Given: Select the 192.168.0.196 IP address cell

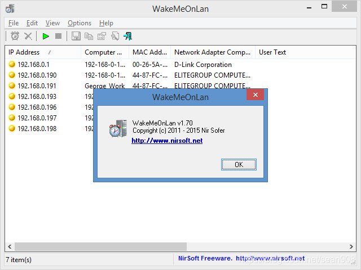Looking at the screenshot, I should click(x=37, y=107).
